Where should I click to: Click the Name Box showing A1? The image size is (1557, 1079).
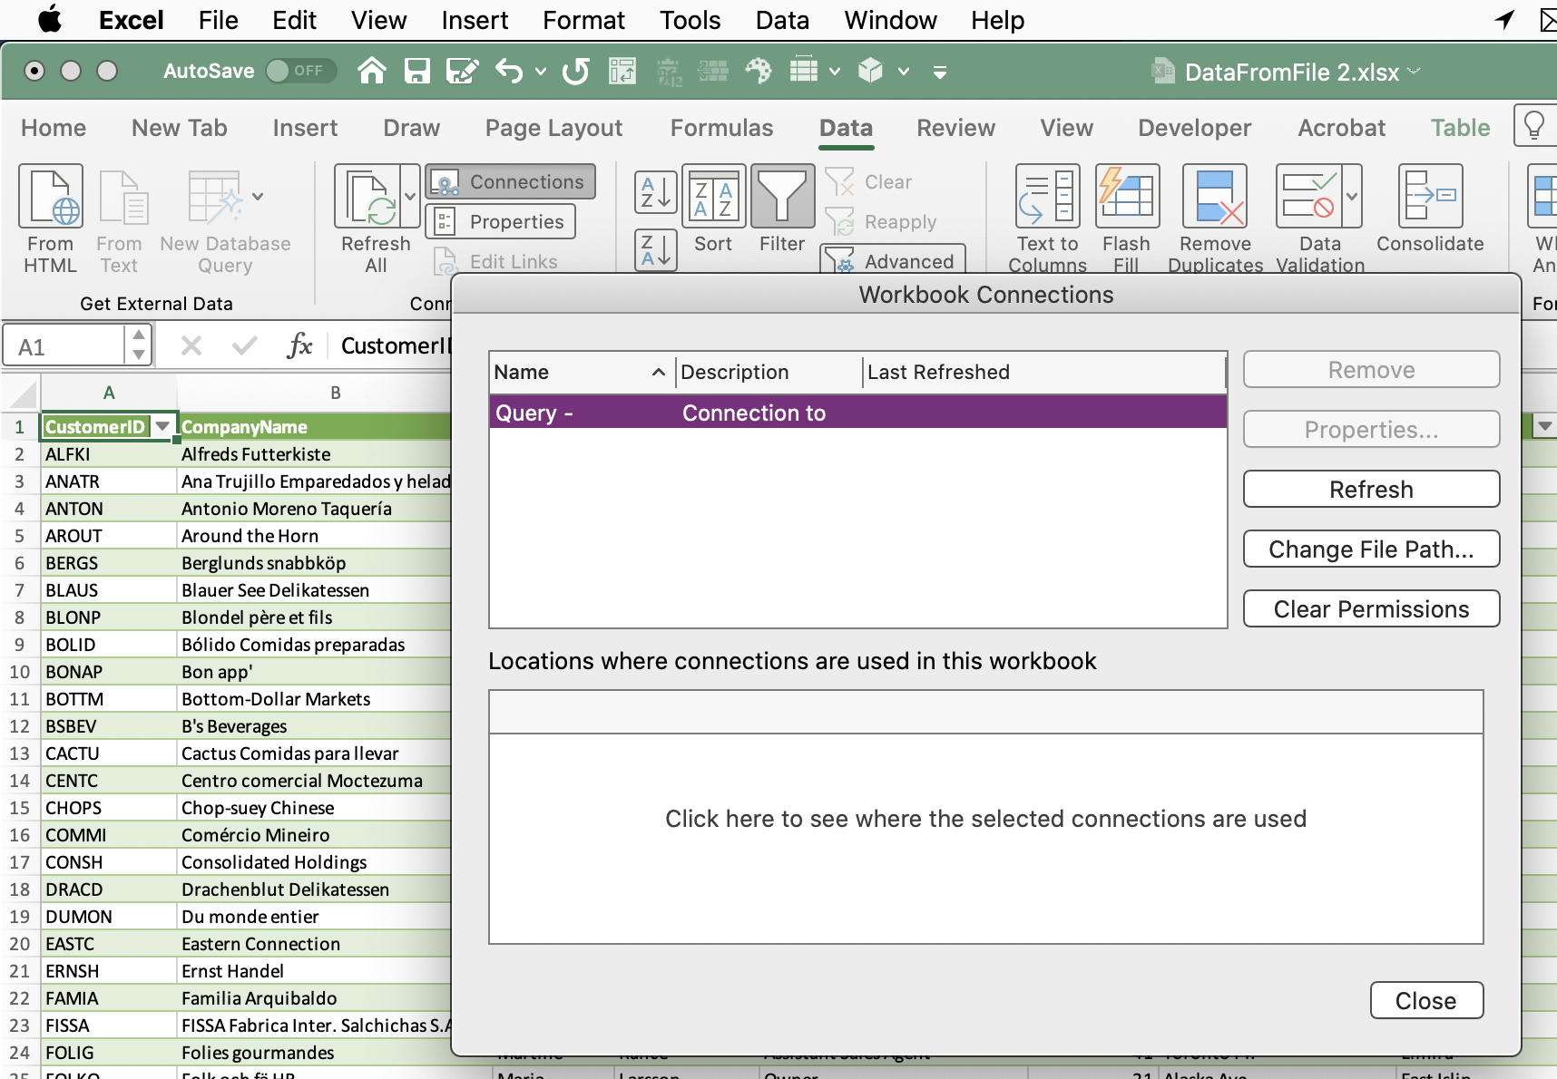point(64,346)
